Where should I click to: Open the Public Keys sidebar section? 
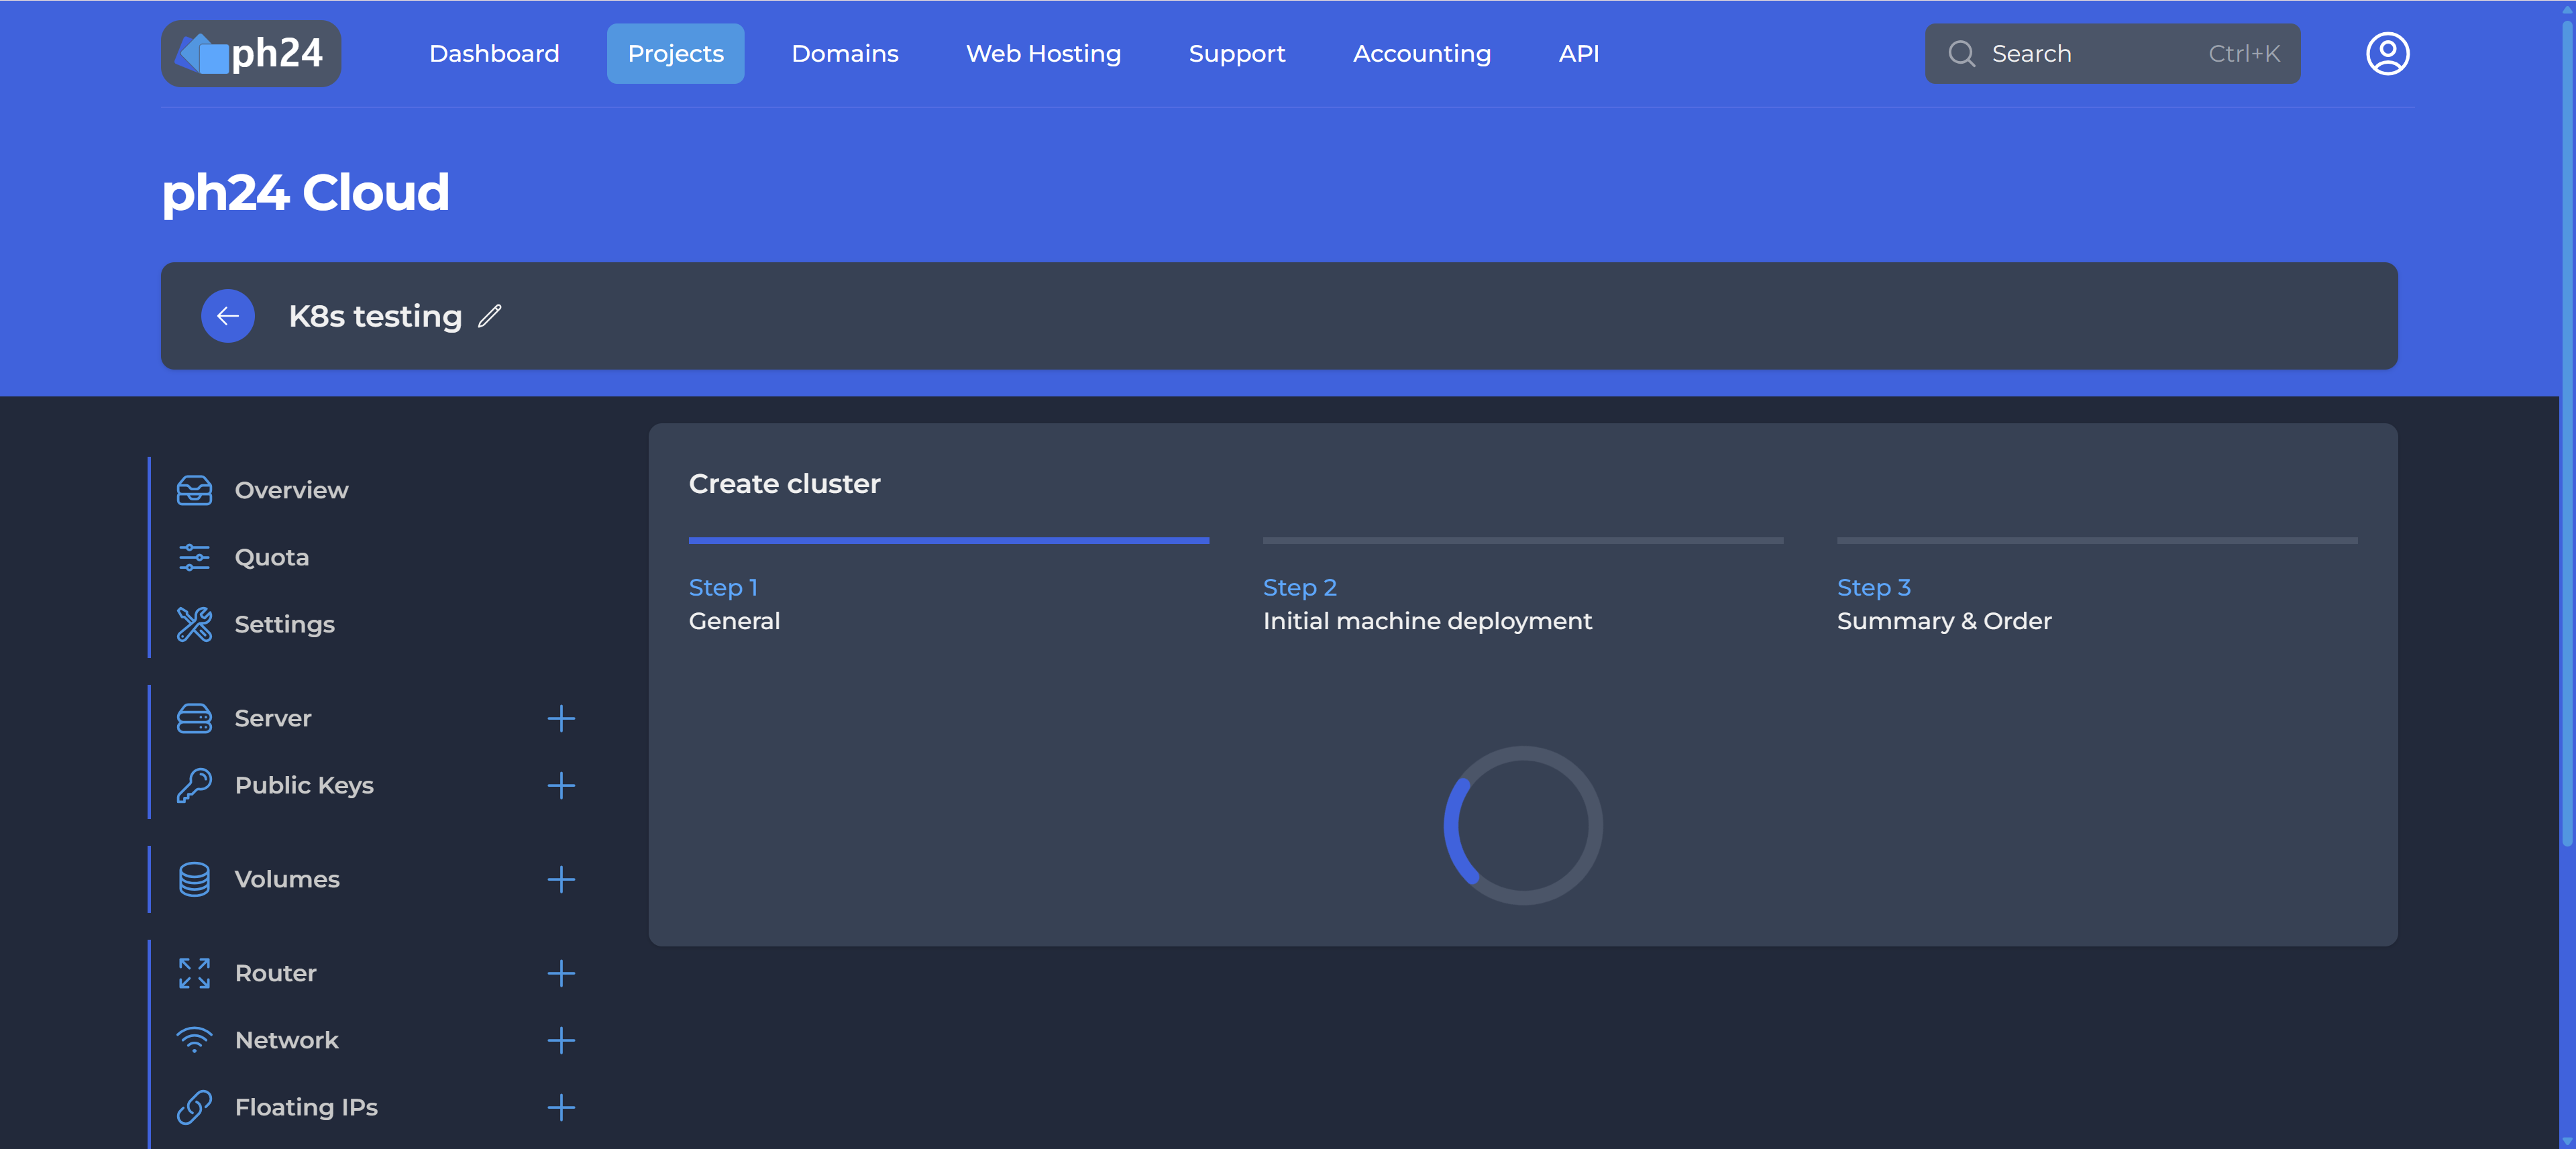click(304, 785)
